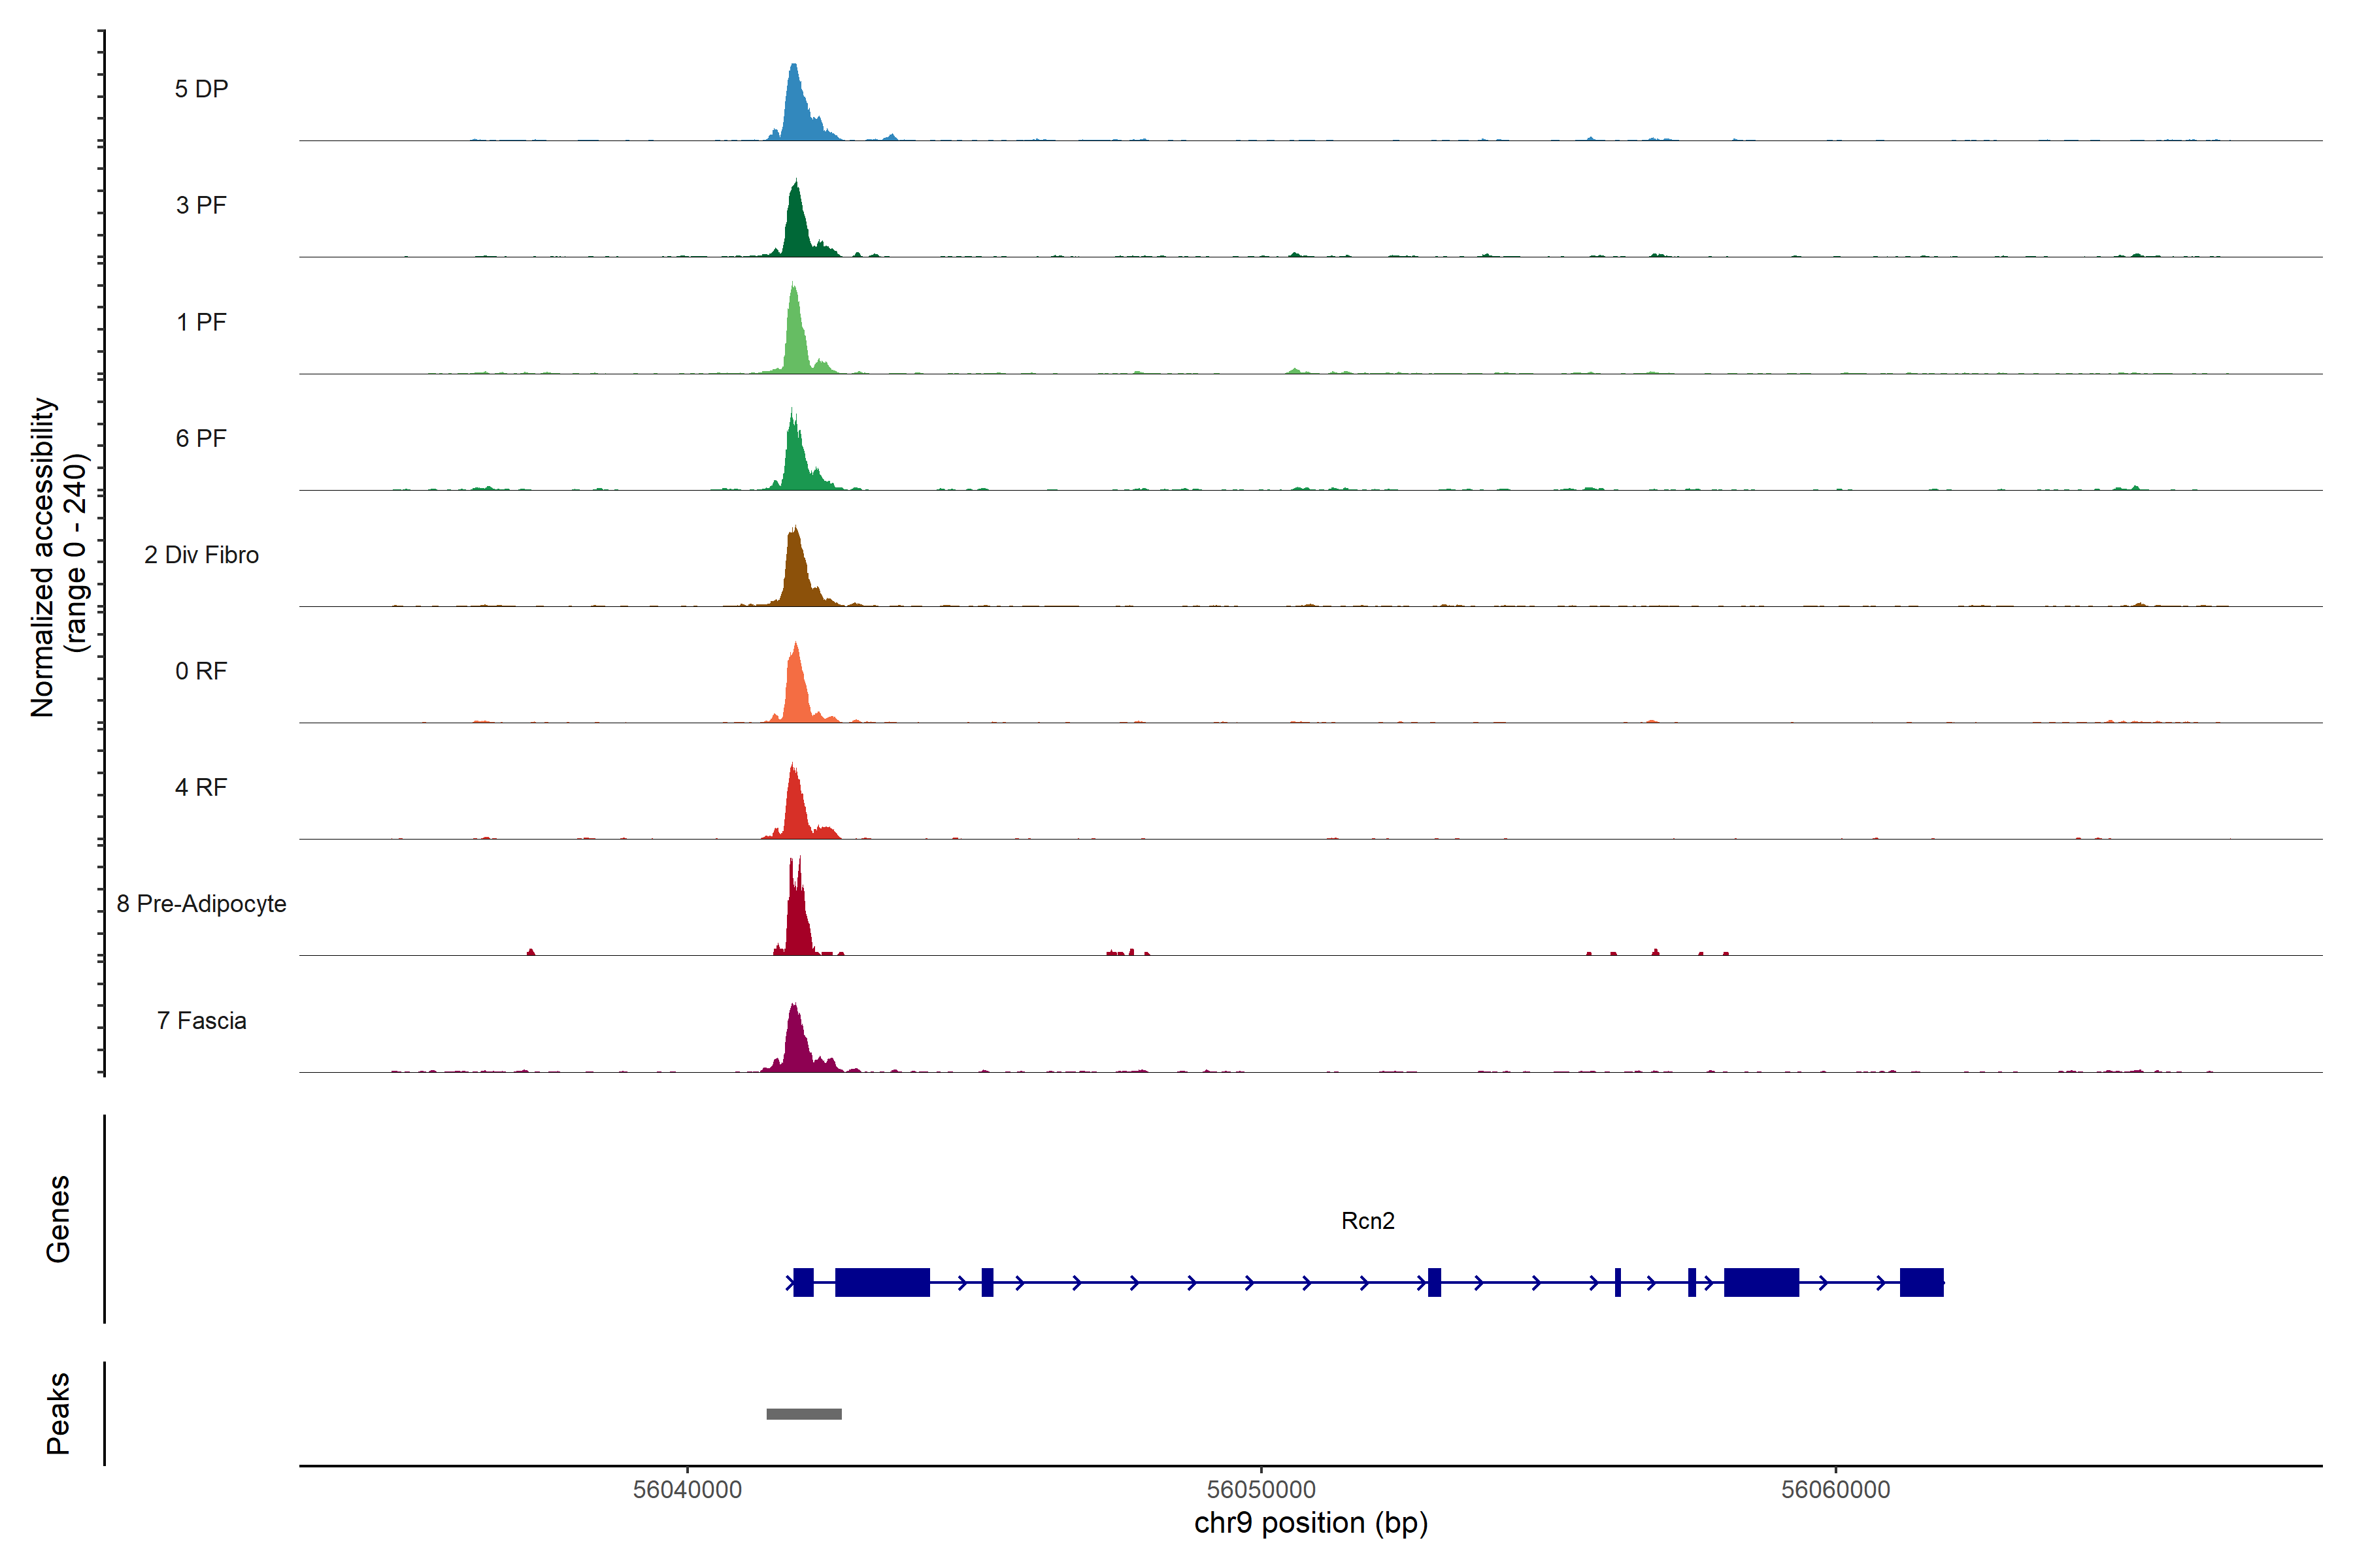Click the 8 Pre-Adipocyte label

click(201, 904)
